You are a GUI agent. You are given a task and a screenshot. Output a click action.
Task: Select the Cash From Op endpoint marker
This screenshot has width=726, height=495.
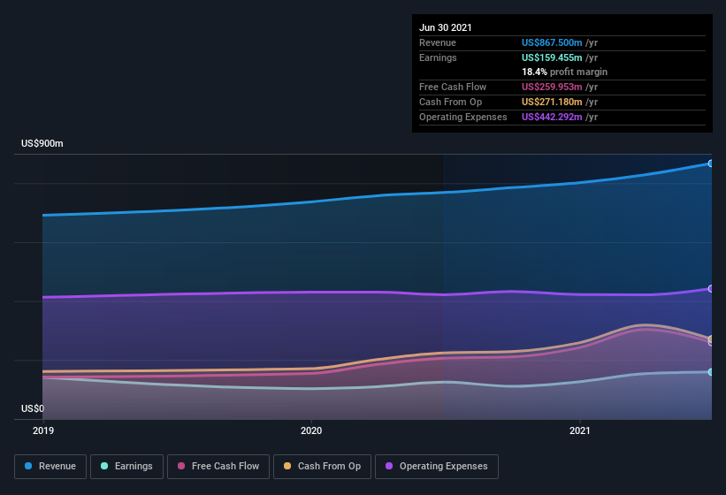[x=711, y=339]
